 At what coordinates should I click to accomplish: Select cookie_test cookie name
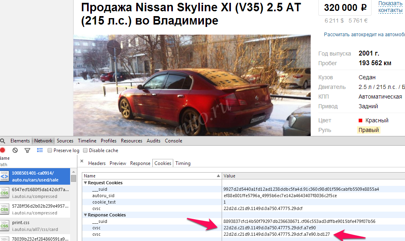[x=104, y=202]
